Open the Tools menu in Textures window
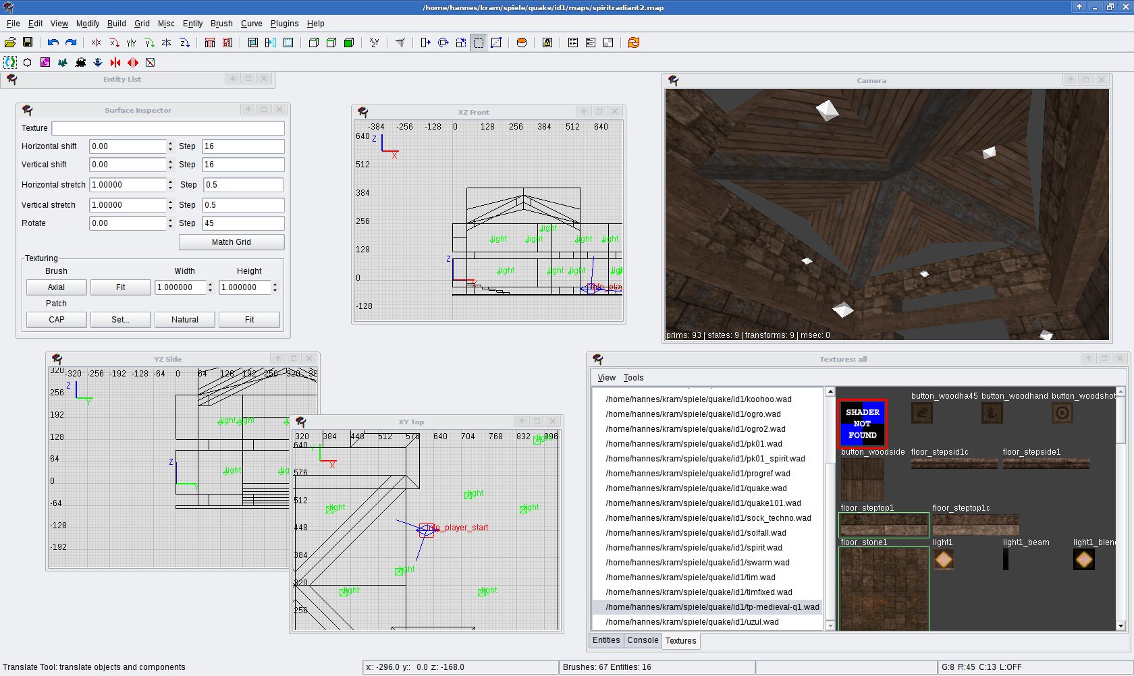Viewport: 1134px width, 676px height. point(633,378)
